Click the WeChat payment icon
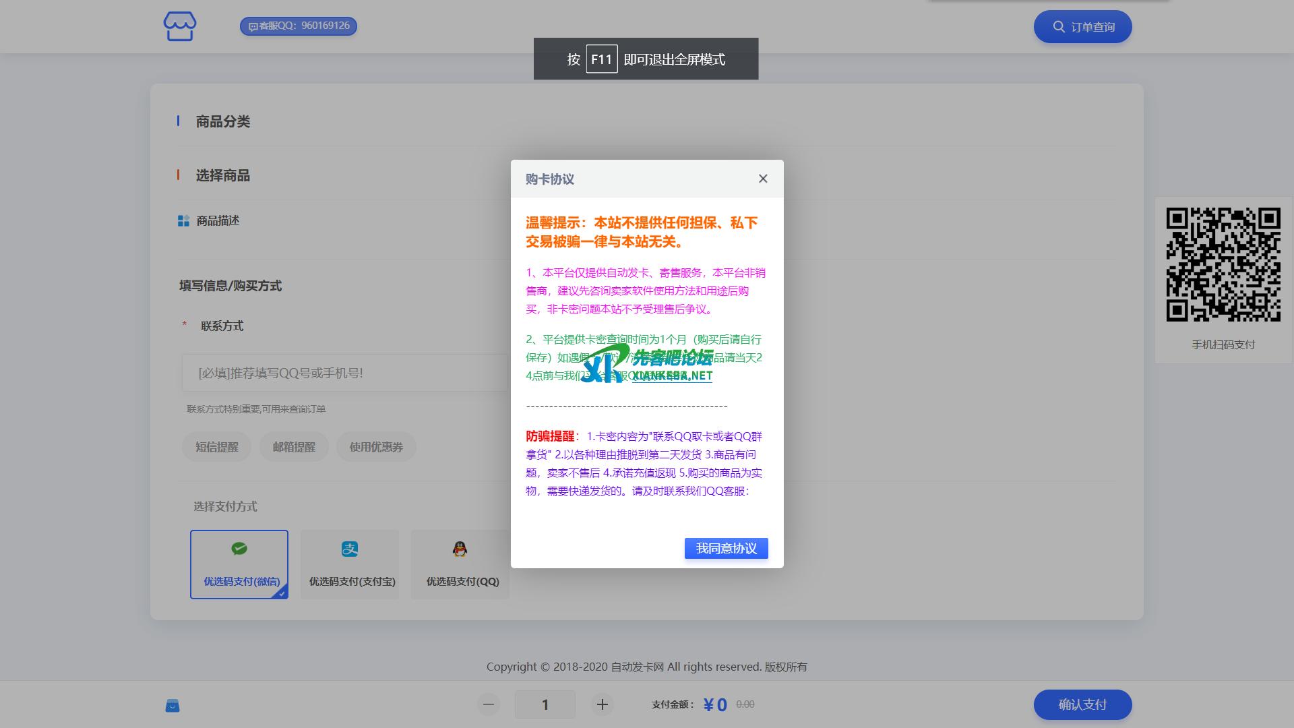This screenshot has height=728, width=1294. click(239, 549)
